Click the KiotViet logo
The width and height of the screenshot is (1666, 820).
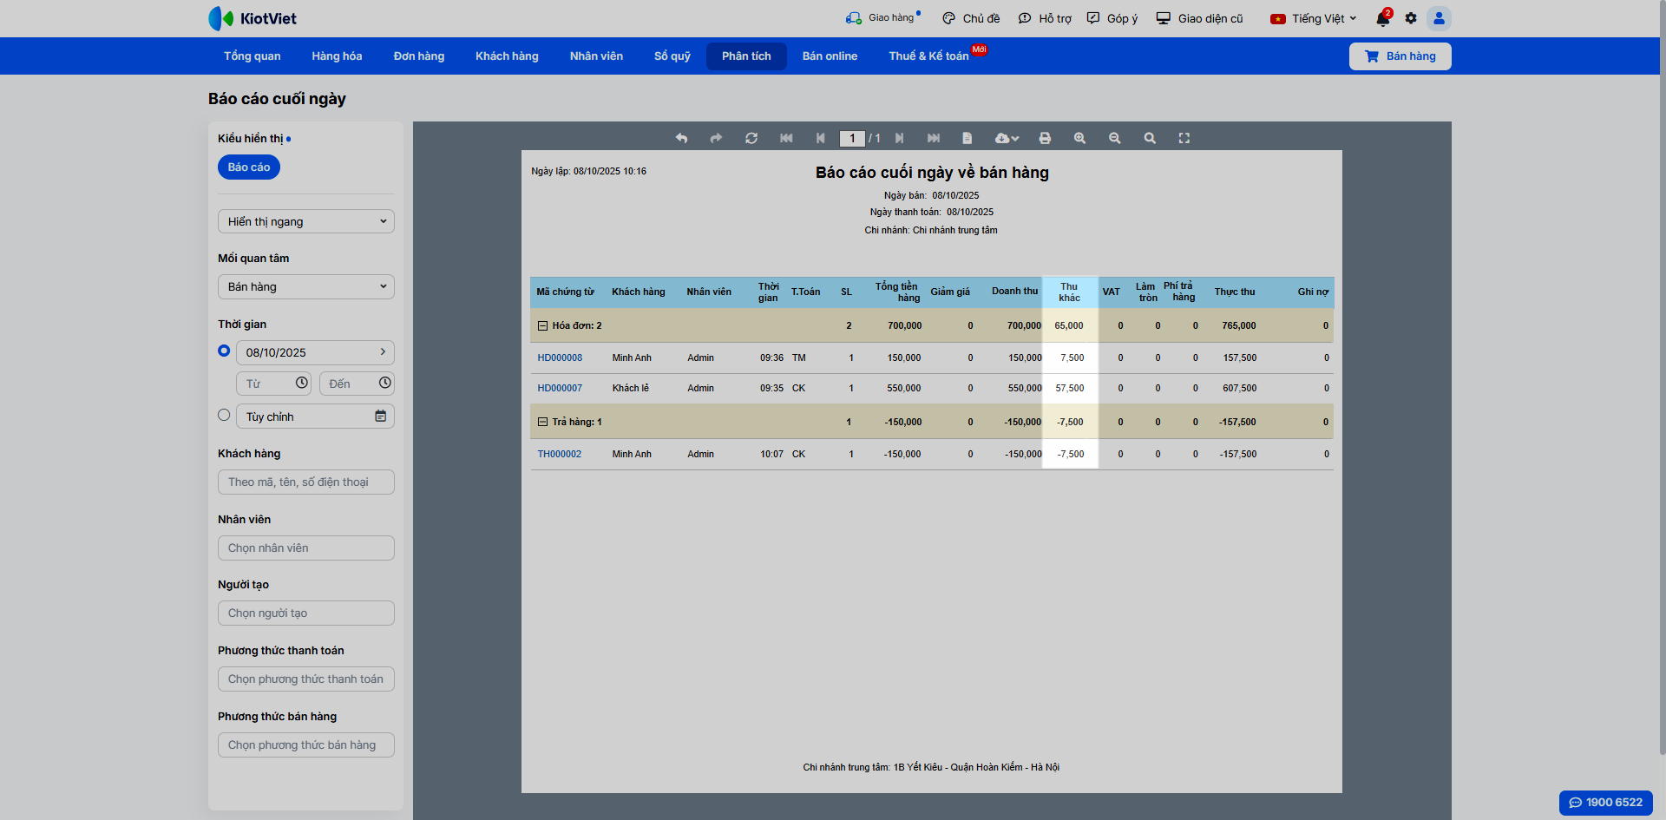pyautogui.click(x=253, y=18)
